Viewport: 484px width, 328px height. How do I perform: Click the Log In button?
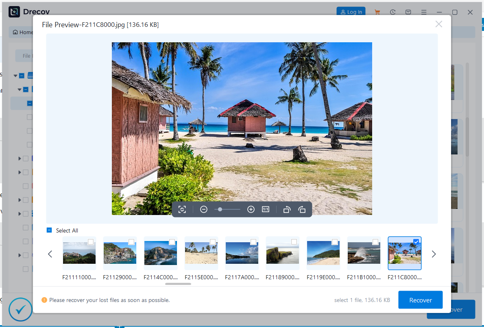click(x=351, y=12)
